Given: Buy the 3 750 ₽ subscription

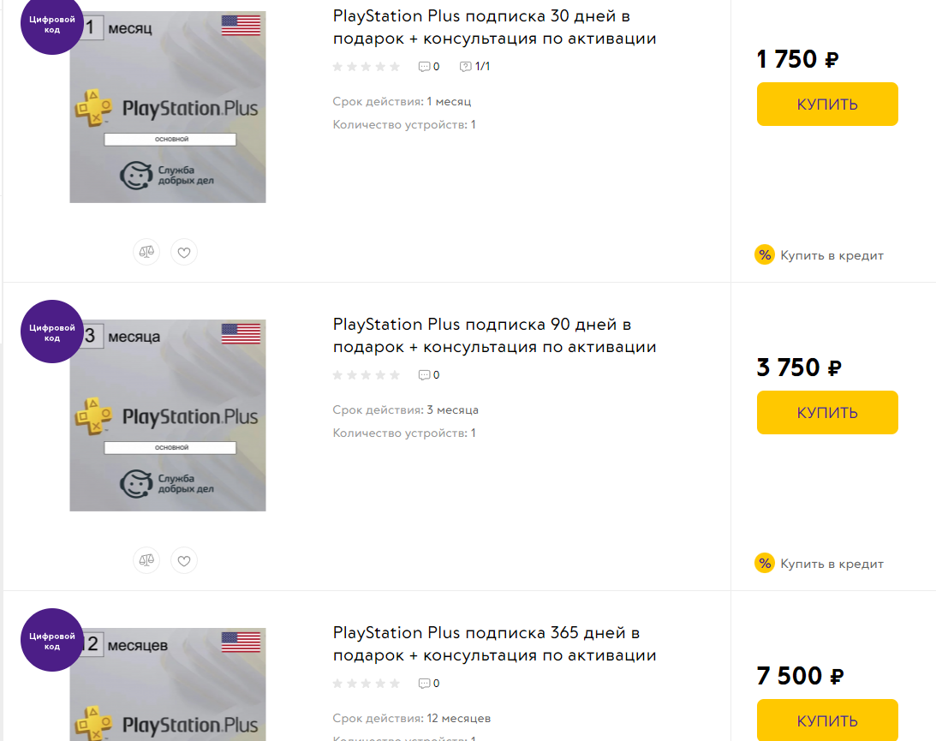Looking at the screenshot, I should [x=827, y=413].
